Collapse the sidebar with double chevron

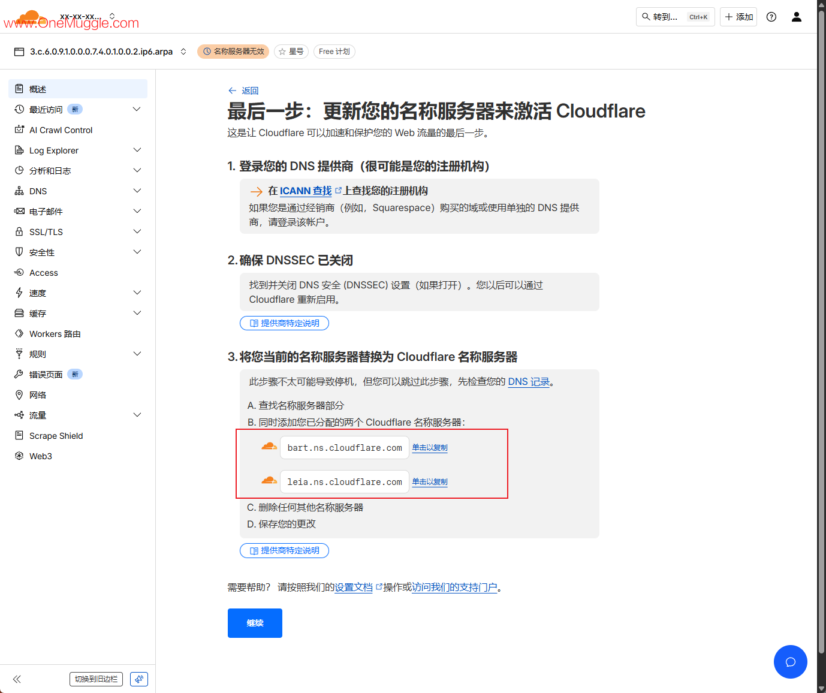(17, 679)
